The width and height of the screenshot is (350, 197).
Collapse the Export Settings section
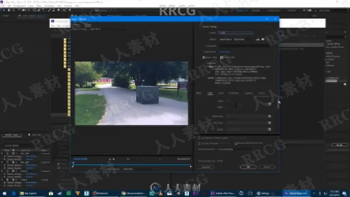pyautogui.click(x=200, y=27)
